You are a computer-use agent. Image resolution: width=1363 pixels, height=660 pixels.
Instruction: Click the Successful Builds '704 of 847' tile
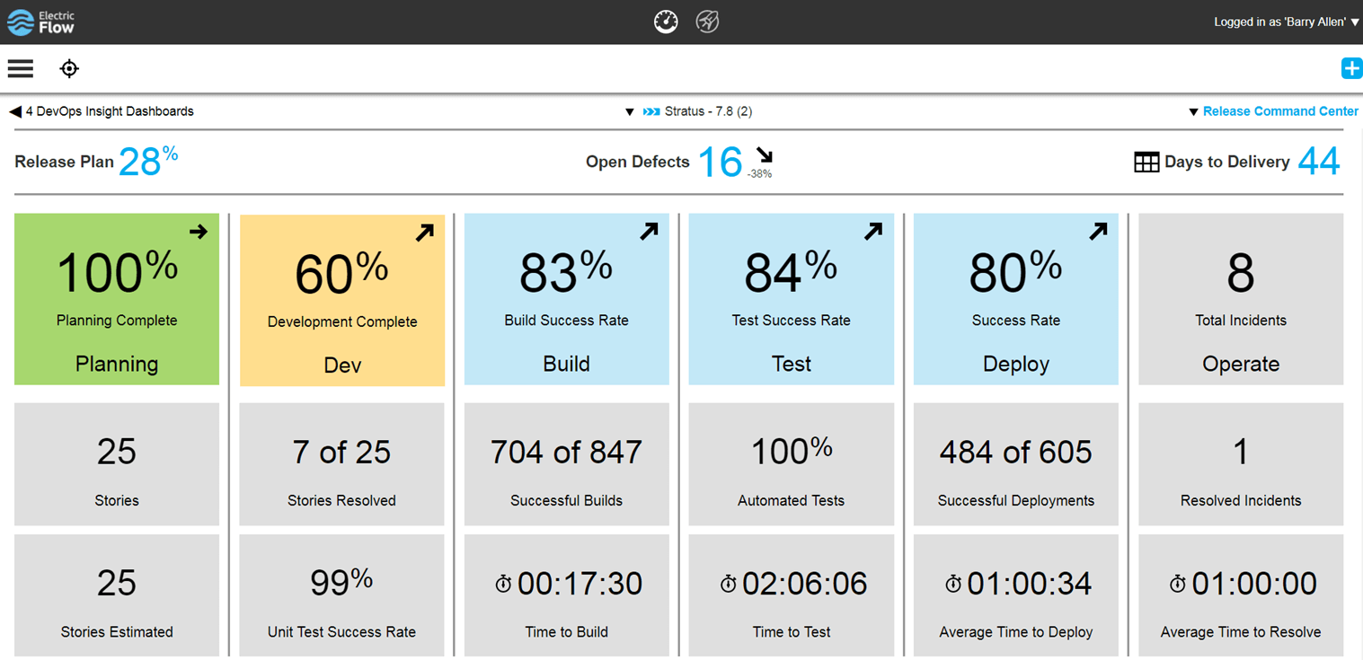(567, 464)
